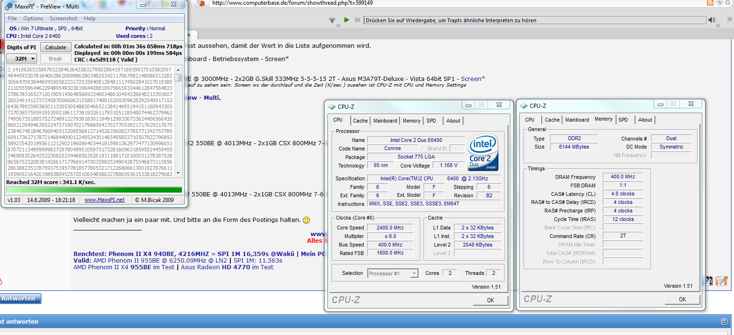The image size is (734, 335).
Task: Open the blue Screen* link in forum post
Action: [x=473, y=79]
